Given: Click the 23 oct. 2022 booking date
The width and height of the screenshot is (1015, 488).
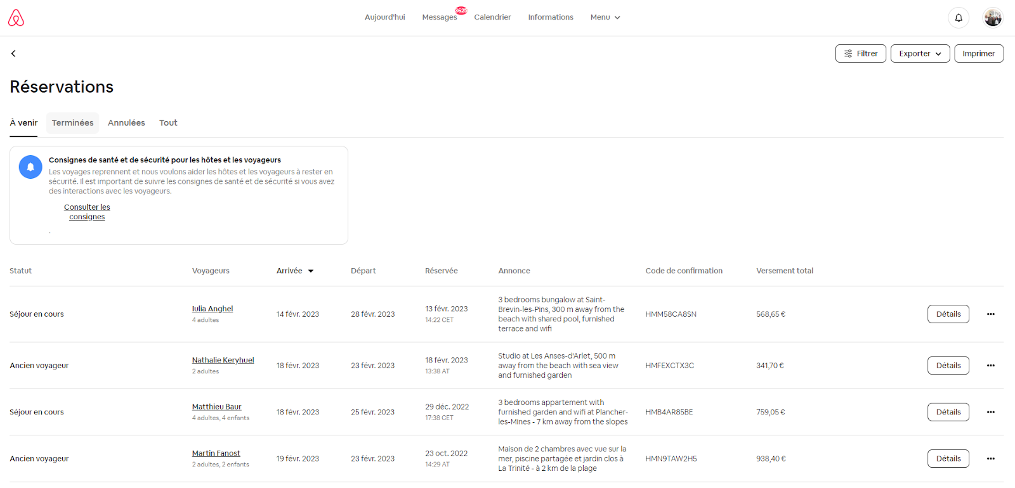Looking at the screenshot, I should coord(446,454).
